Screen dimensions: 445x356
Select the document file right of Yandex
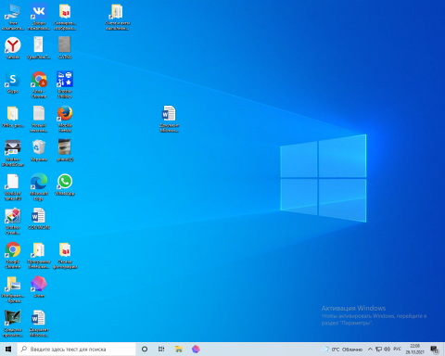pos(39,48)
